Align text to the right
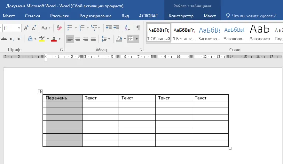 point(85,39)
